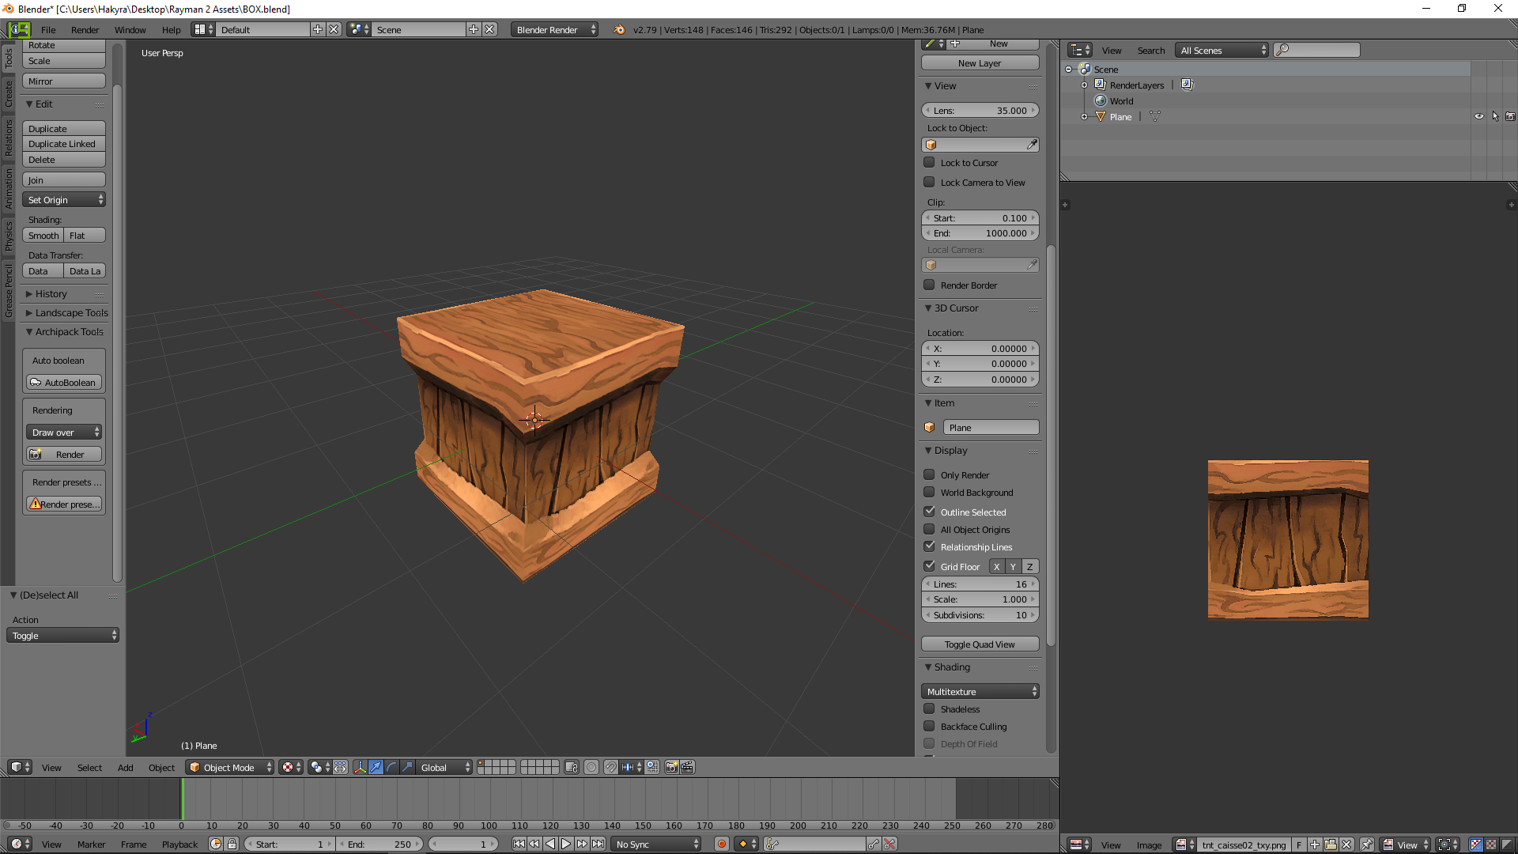The image size is (1518, 854).
Task: Disable the Outline Selected checkbox
Action: (930, 512)
